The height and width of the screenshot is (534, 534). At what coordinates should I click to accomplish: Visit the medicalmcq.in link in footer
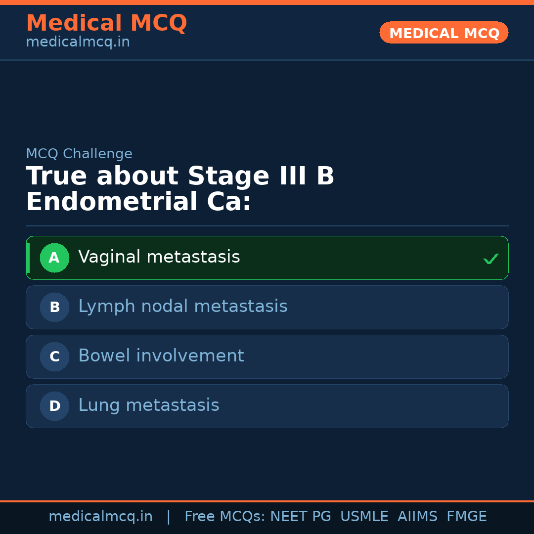click(100, 516)
